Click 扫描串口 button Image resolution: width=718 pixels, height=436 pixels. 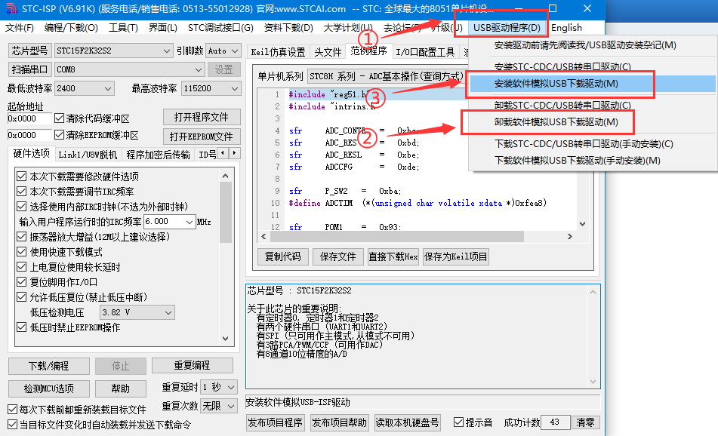tap(29, 69)
